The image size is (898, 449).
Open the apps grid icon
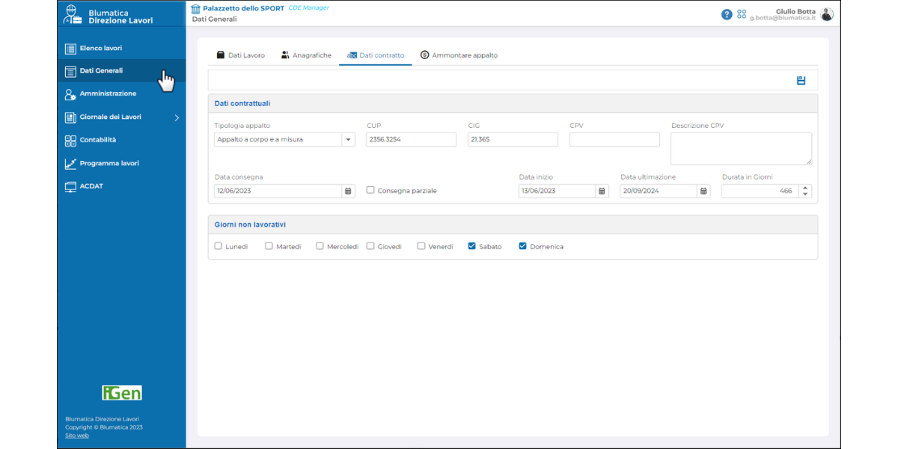tap(742, 14)
